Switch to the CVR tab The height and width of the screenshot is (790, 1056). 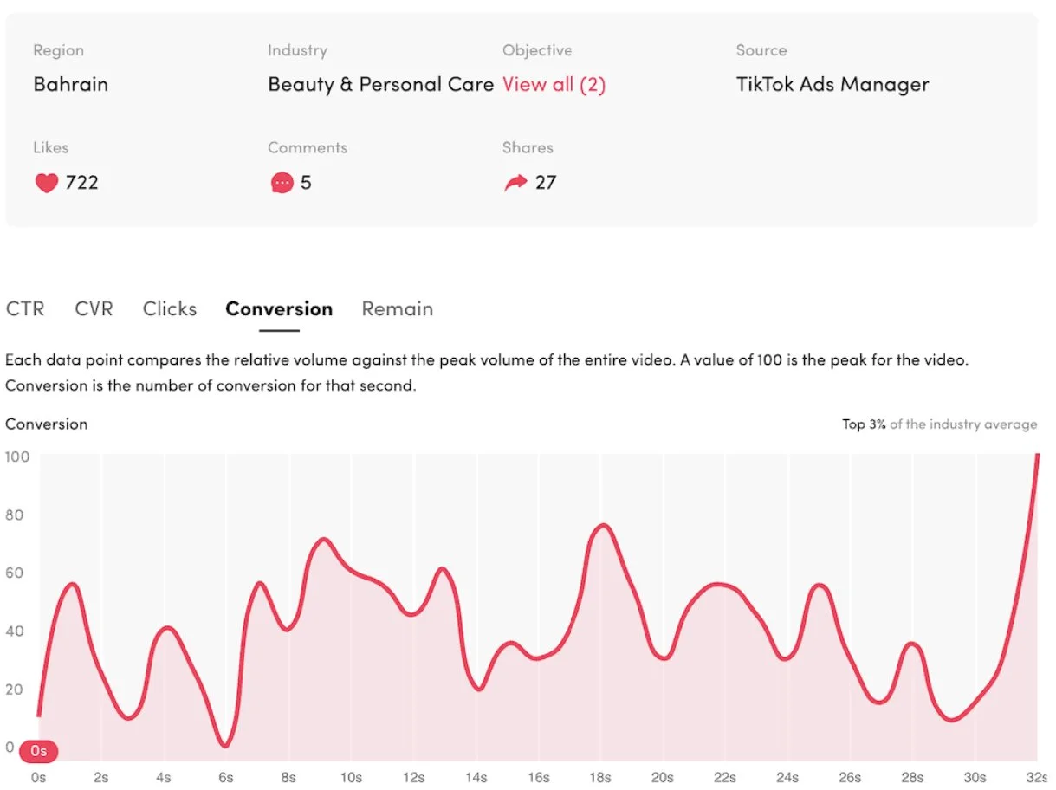pyautogui.click(x=94, y=309)
